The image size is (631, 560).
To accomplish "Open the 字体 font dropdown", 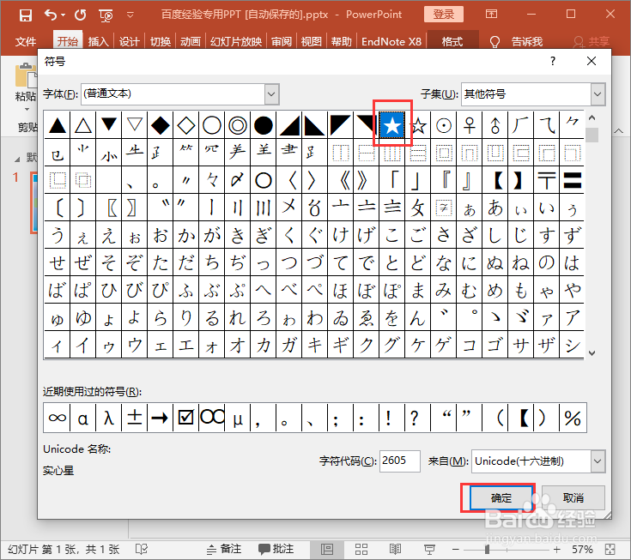I will pos(271,94).
